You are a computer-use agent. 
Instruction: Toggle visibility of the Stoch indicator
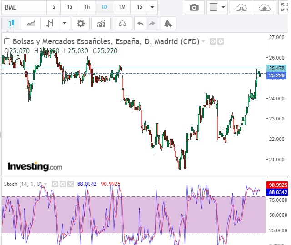pyautogui.click(x=55, y=184)
